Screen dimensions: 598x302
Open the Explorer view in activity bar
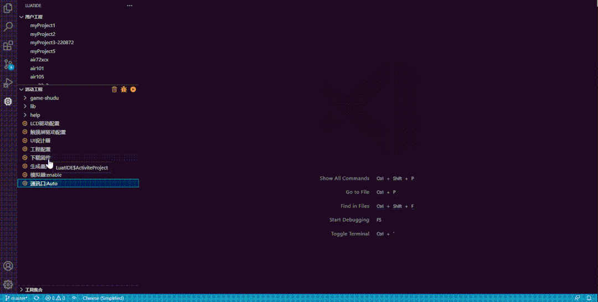point(8,8)
